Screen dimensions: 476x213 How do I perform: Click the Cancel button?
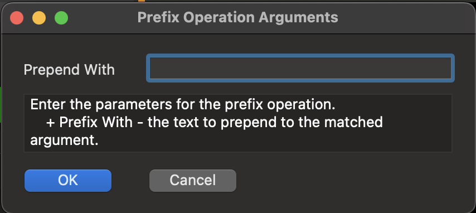193,181
